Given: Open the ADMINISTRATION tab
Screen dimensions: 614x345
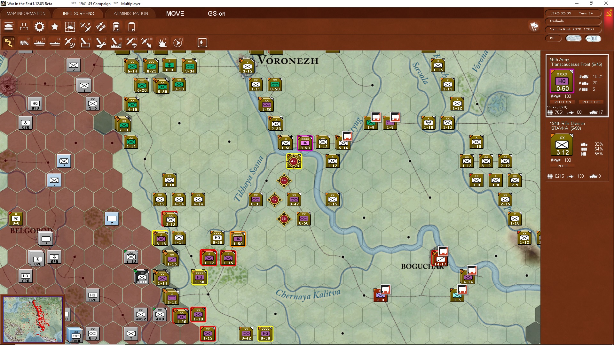Looking at the screenshot, I should [131, 13].
